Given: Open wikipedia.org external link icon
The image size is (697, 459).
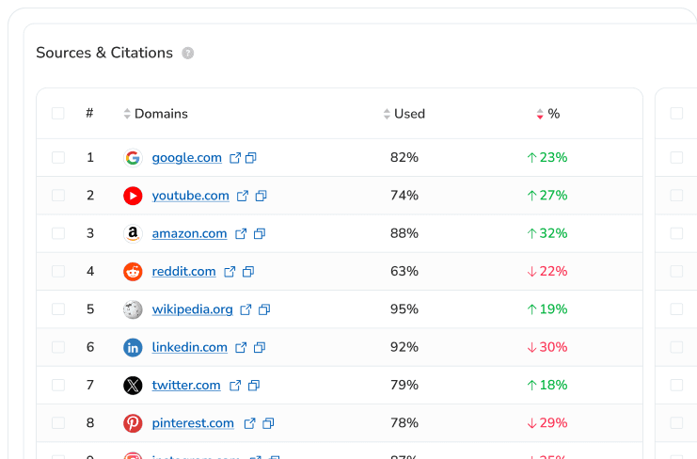Looking at the screenshot, I should (246, 309).
